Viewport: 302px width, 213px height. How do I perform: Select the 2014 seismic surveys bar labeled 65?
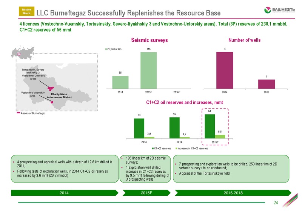(120, 82)
